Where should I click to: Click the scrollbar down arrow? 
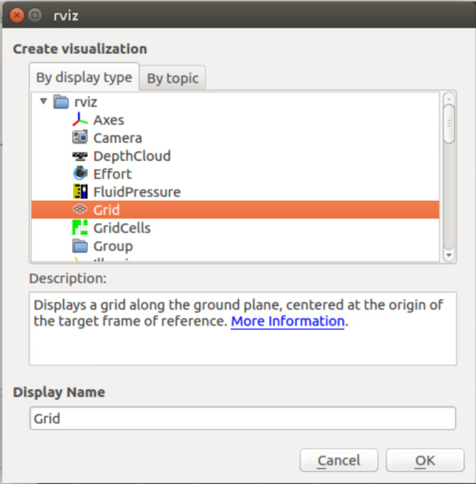[449, 255]
